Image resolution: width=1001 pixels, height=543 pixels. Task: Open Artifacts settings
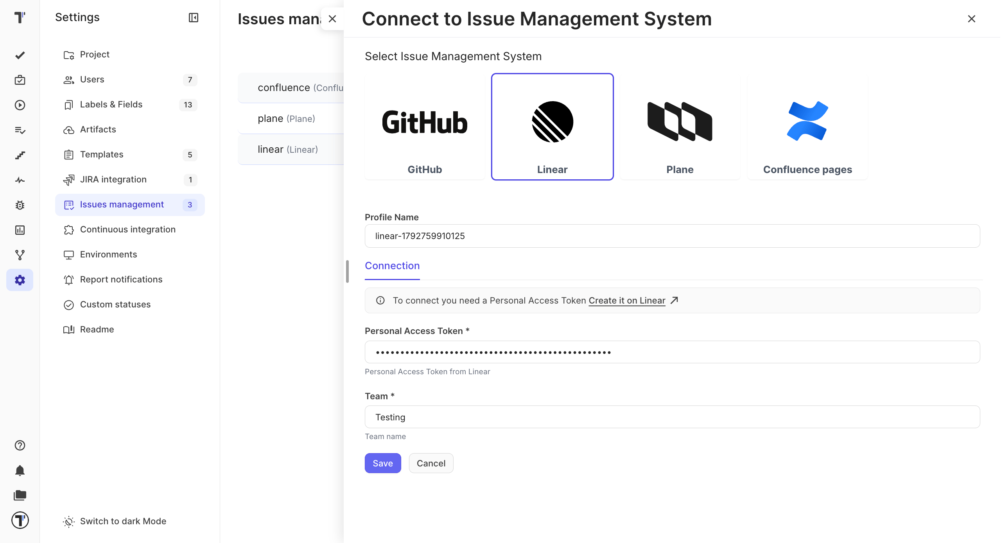click(130, 130)
